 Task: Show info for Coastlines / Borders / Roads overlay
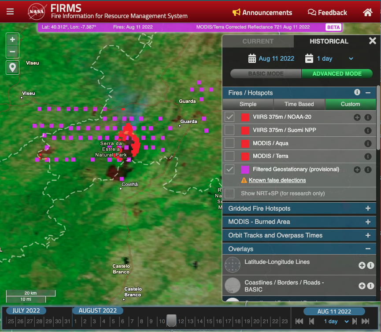[370, 286]
